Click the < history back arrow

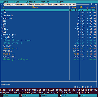[x=2, y=4]
